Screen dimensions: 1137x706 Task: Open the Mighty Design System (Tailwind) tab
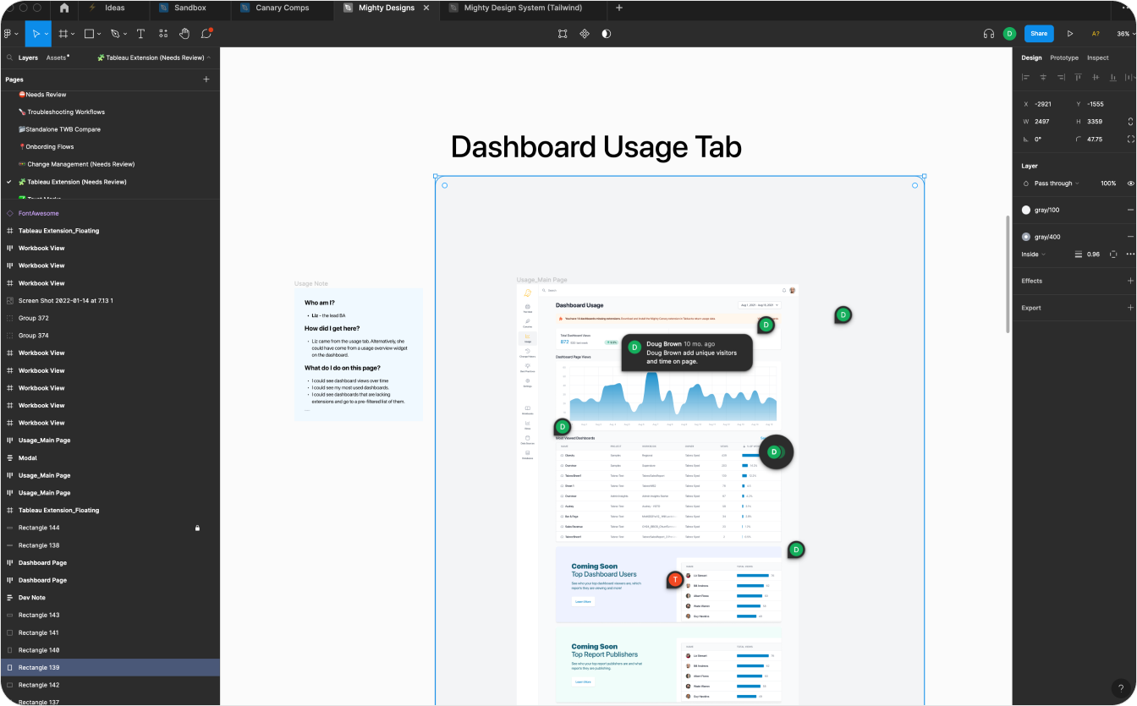(525, 8)
